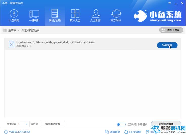Viewport: 186px width, 135px height.
Task: Click the VER[11.5.47.1530] version text
Action: (x=19, y=132)
